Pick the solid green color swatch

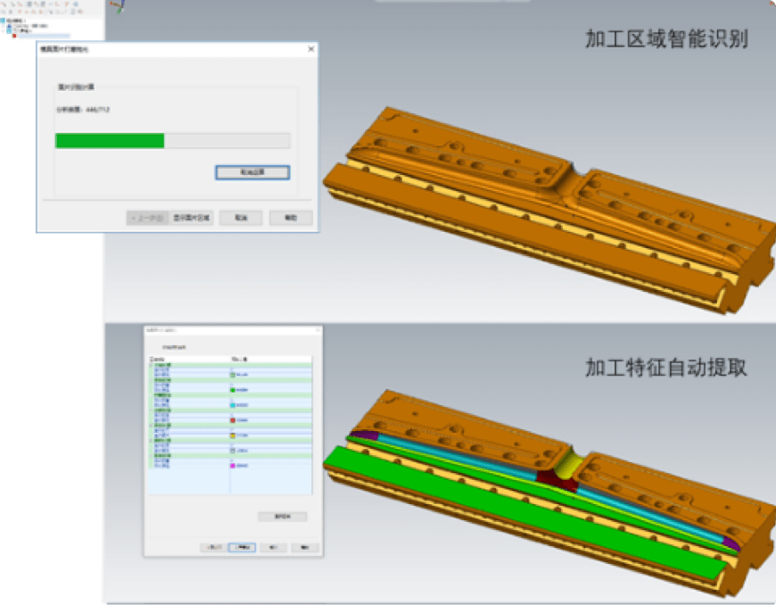[233, 390]
